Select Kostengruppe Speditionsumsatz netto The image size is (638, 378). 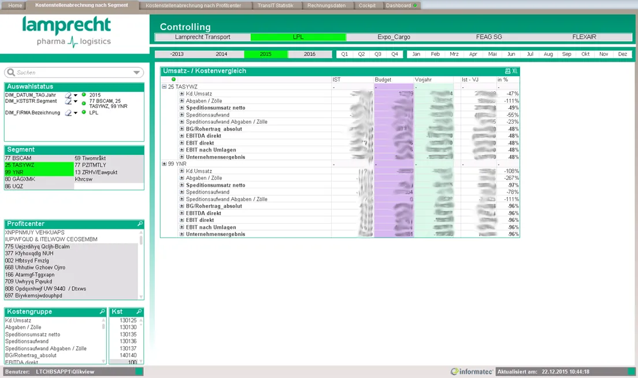click(x=53, y=335)
